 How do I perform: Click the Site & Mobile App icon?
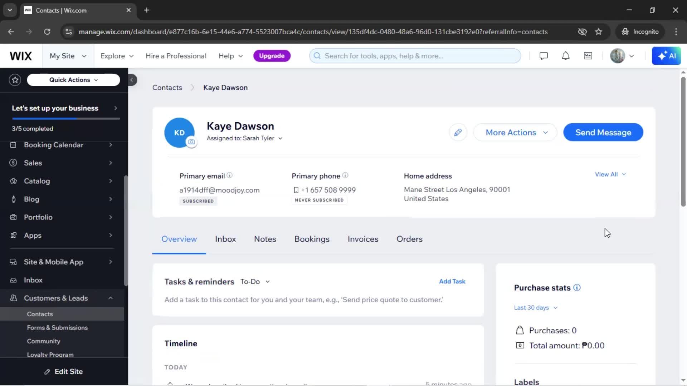(13, 262)
